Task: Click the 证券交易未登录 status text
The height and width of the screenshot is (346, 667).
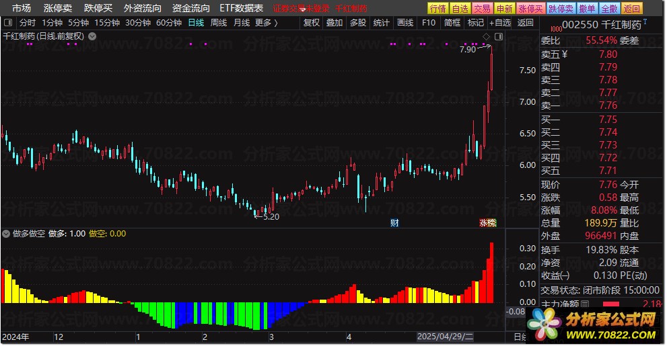Action: (301, 9)
